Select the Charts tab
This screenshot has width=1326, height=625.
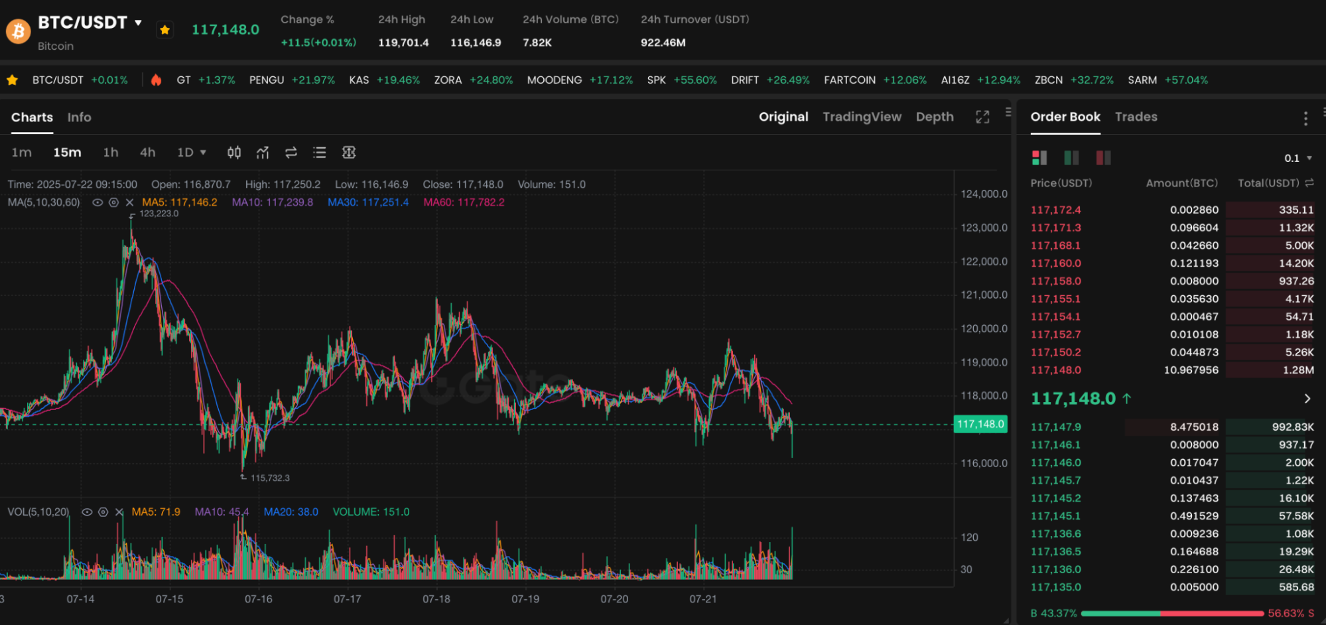click(32, 117)
